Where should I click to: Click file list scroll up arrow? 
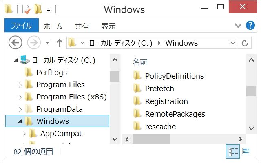[x=251, y=60]
